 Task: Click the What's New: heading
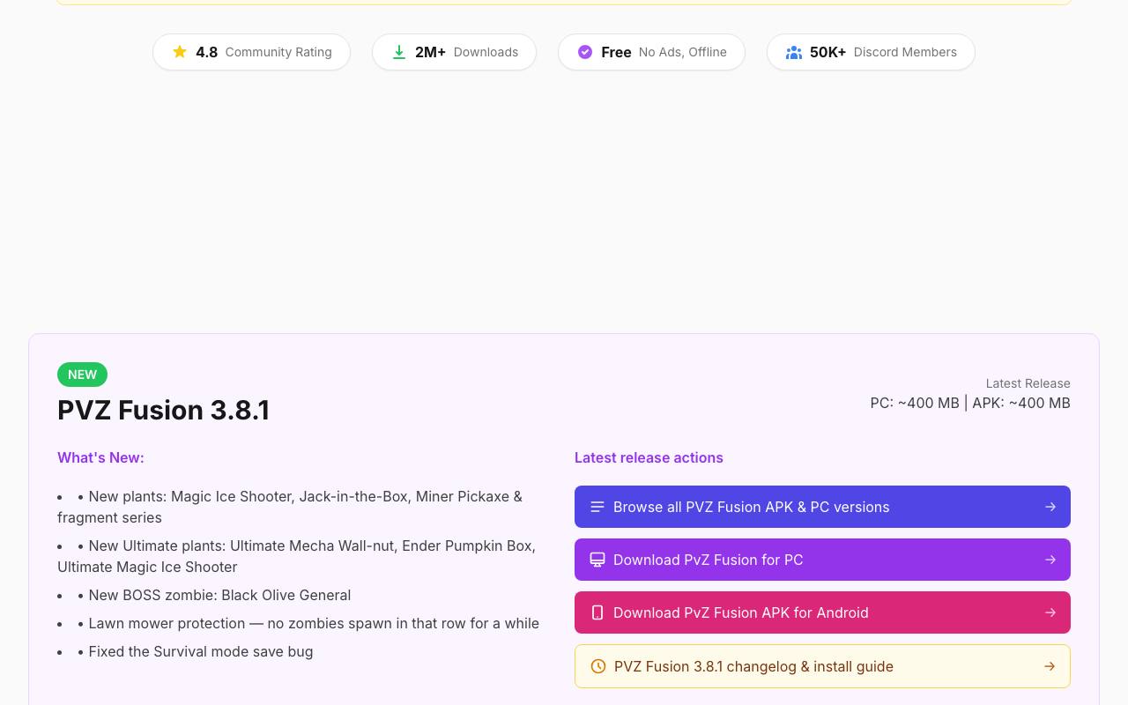pos(100,457)
